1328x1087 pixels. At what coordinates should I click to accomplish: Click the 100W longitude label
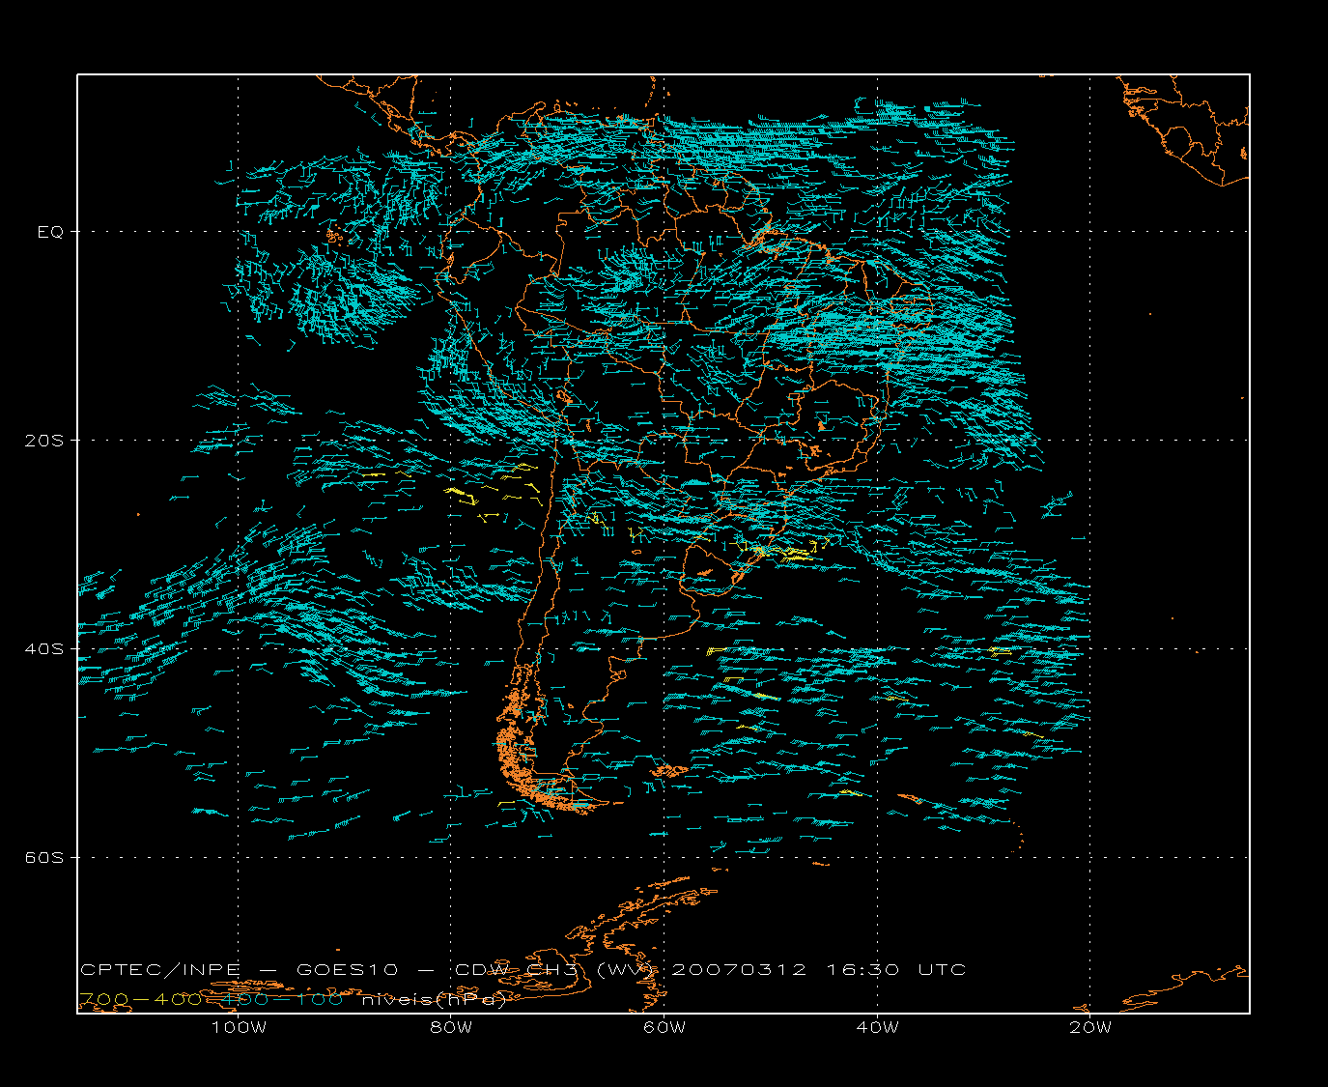coord(239,1028)
